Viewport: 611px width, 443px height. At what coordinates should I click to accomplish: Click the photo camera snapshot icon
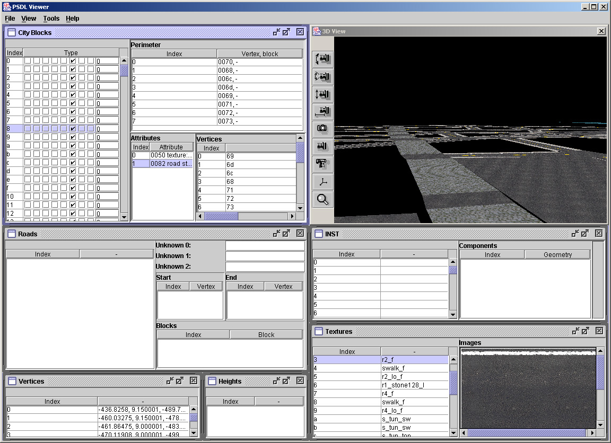click(x=322, y=128)
